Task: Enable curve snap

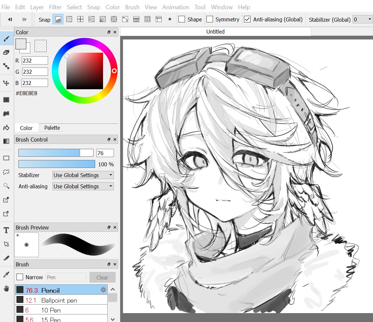Action: [125, 19]
